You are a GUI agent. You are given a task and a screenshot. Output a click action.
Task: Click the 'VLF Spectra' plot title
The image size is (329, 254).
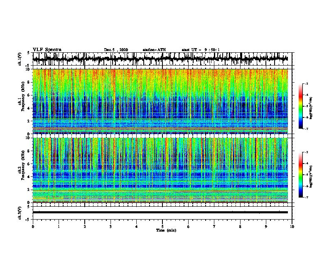[47, 50]
